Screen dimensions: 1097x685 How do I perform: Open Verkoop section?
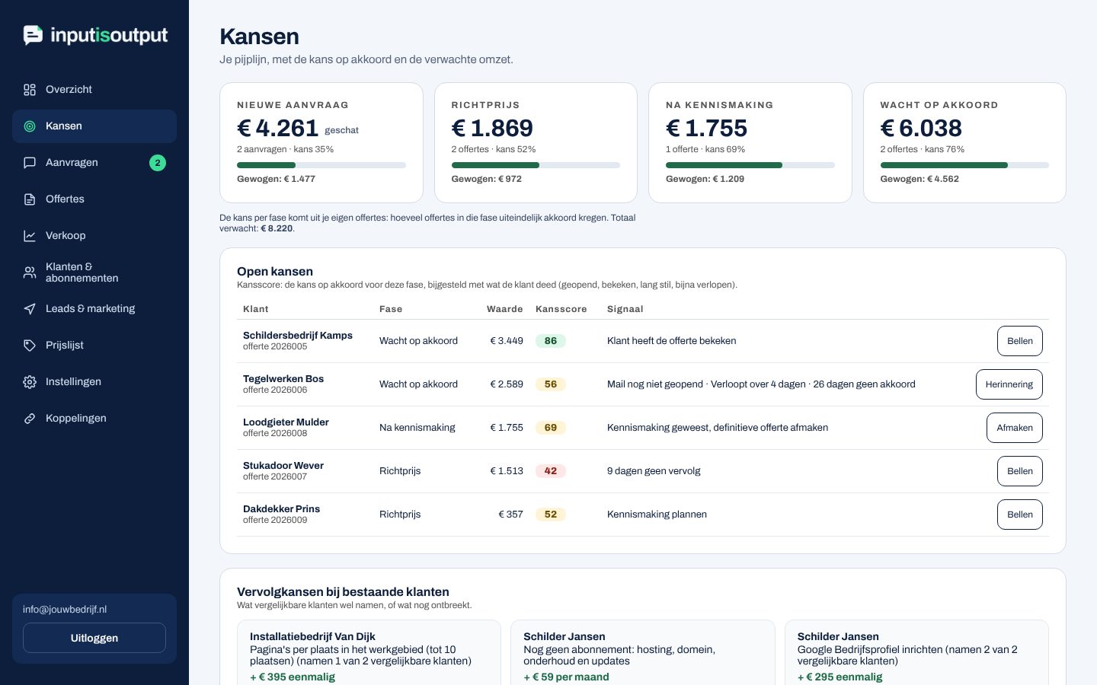pyautogui.click(x=94, y=236)
